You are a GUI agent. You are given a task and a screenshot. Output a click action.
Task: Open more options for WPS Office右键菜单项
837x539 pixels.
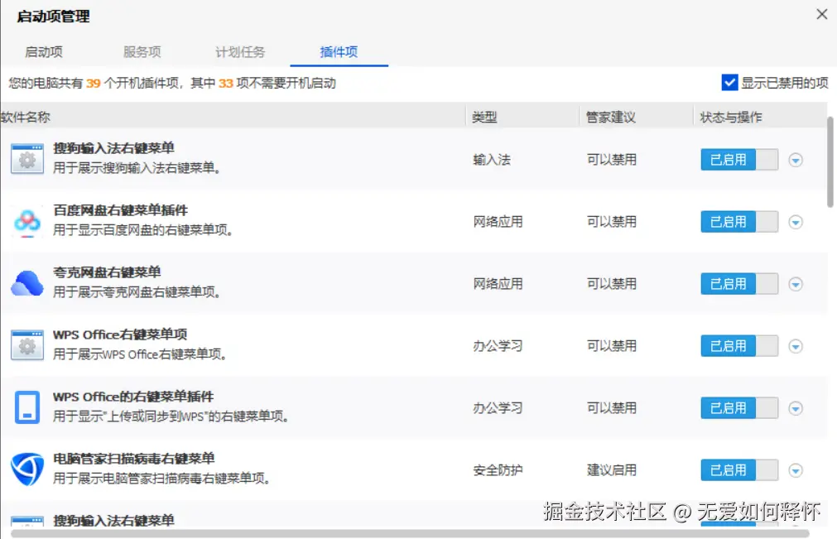[x=796, y=346]
